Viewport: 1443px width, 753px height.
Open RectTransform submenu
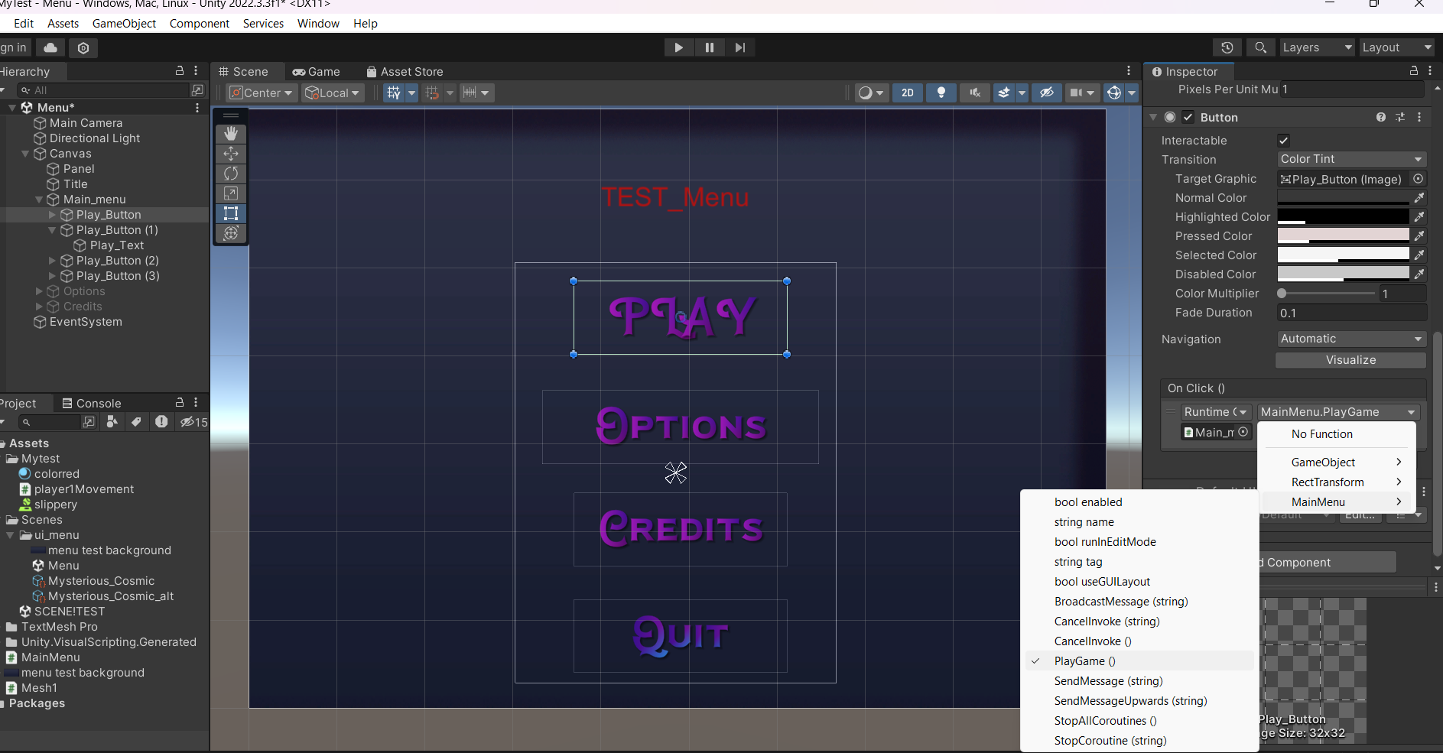pos(1337,482)
